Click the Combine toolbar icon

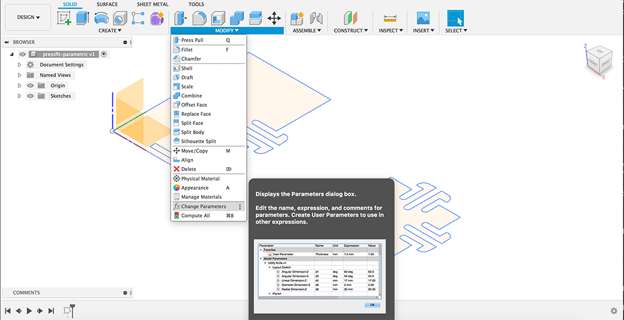point(236,18)
